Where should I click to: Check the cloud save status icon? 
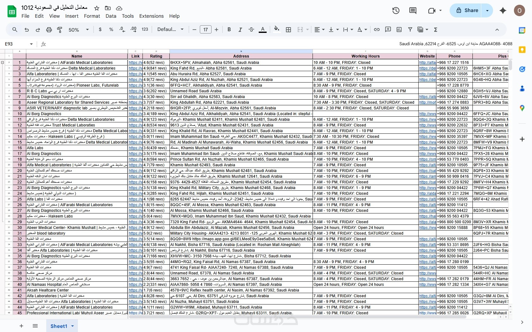click(x=119, y=8)
